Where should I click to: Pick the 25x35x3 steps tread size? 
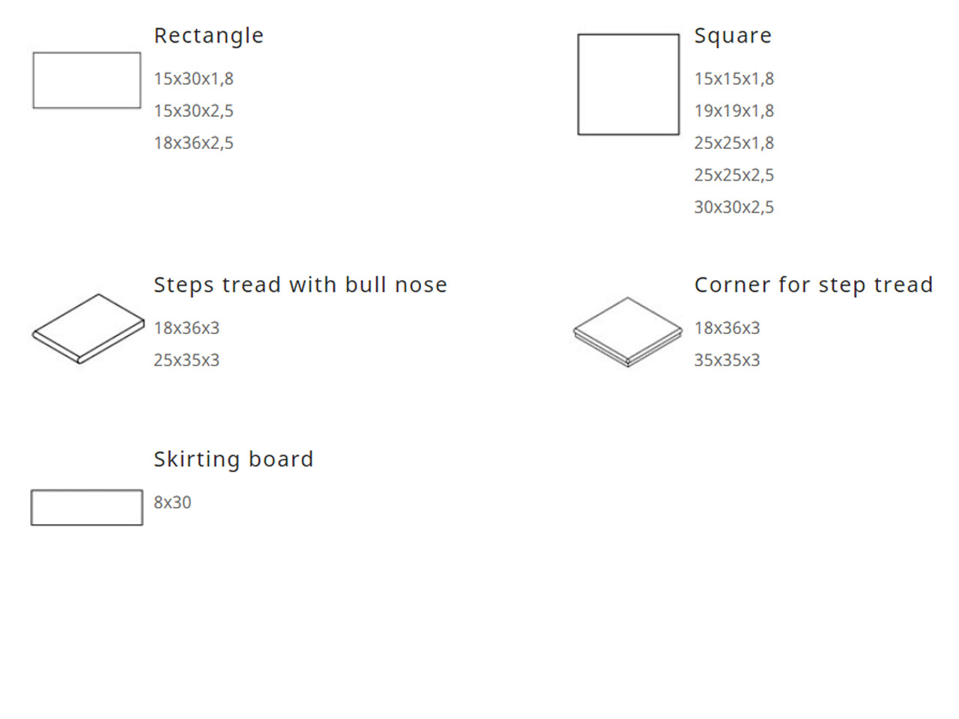point(187,360)
